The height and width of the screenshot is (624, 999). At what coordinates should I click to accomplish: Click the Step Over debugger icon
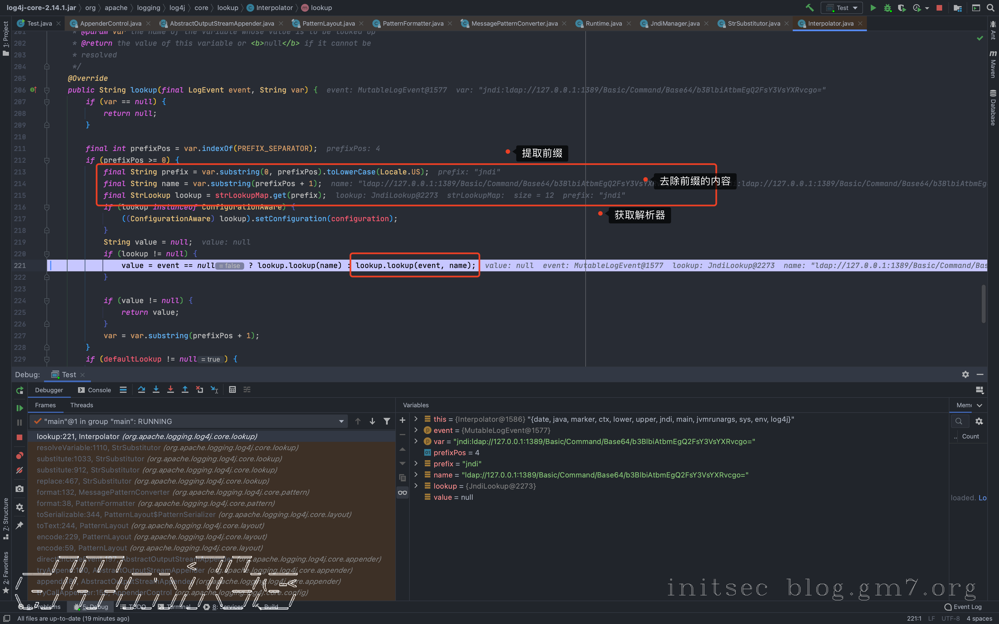(x=142, y=390)
